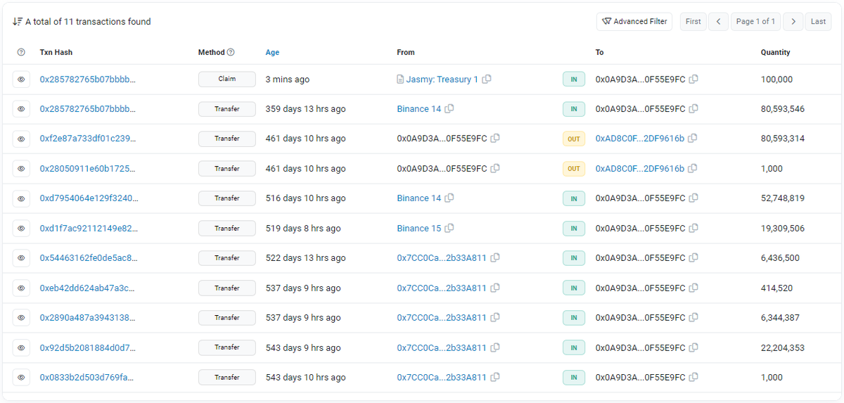
Task: Select the quantity 6,344,387
Action: pyautogui.click(x=780, y=318)
